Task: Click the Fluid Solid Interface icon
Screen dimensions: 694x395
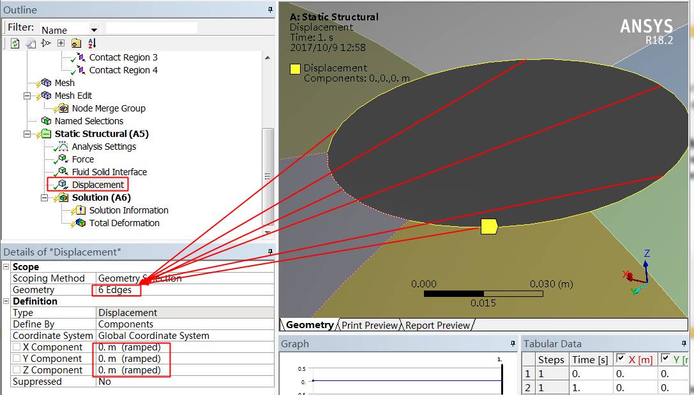Action: (63, 171)
